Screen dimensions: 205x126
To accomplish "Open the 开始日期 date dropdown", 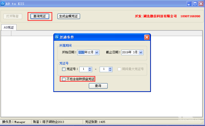I will click(97, 52).
